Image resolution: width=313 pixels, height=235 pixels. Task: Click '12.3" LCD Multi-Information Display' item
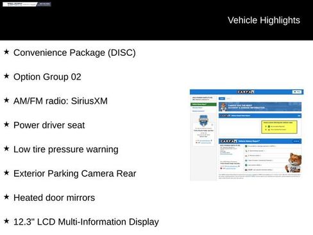click(x=86, y=222)
